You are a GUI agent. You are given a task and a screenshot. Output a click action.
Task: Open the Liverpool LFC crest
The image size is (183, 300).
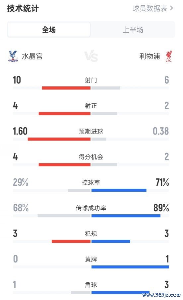tap(169, 56)
